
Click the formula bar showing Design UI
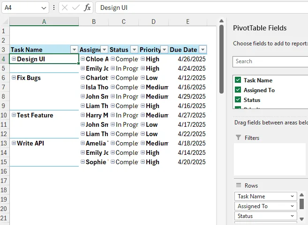[x=202, y=7]
